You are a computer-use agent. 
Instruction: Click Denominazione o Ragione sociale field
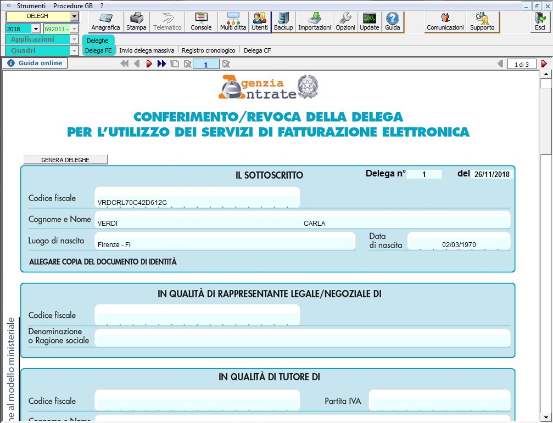(302, 338)
